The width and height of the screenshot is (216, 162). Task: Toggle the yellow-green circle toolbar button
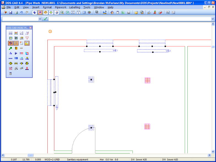(x=51, y=13)
